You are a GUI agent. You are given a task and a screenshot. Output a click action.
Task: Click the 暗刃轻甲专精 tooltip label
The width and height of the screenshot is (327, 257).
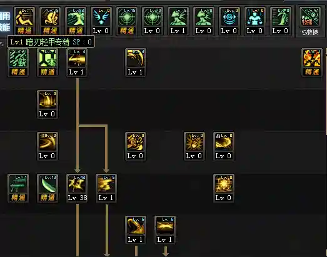(48, 42)
